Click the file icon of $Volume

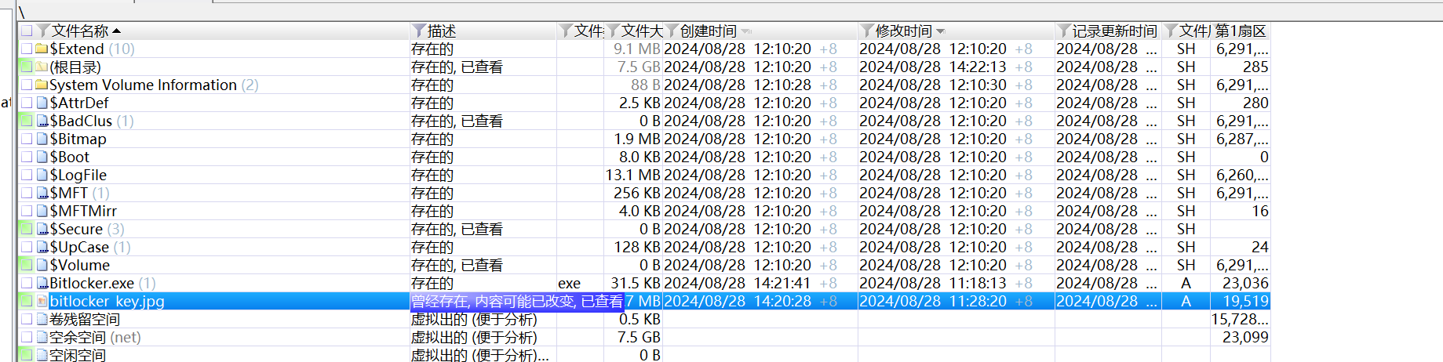pyautogui.click(x=42, y=265)
